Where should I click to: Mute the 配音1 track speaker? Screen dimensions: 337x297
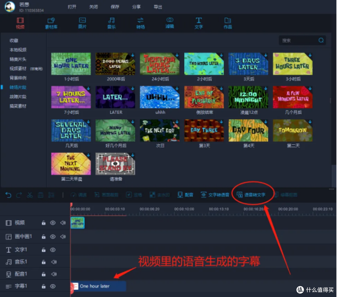point(54,274)
